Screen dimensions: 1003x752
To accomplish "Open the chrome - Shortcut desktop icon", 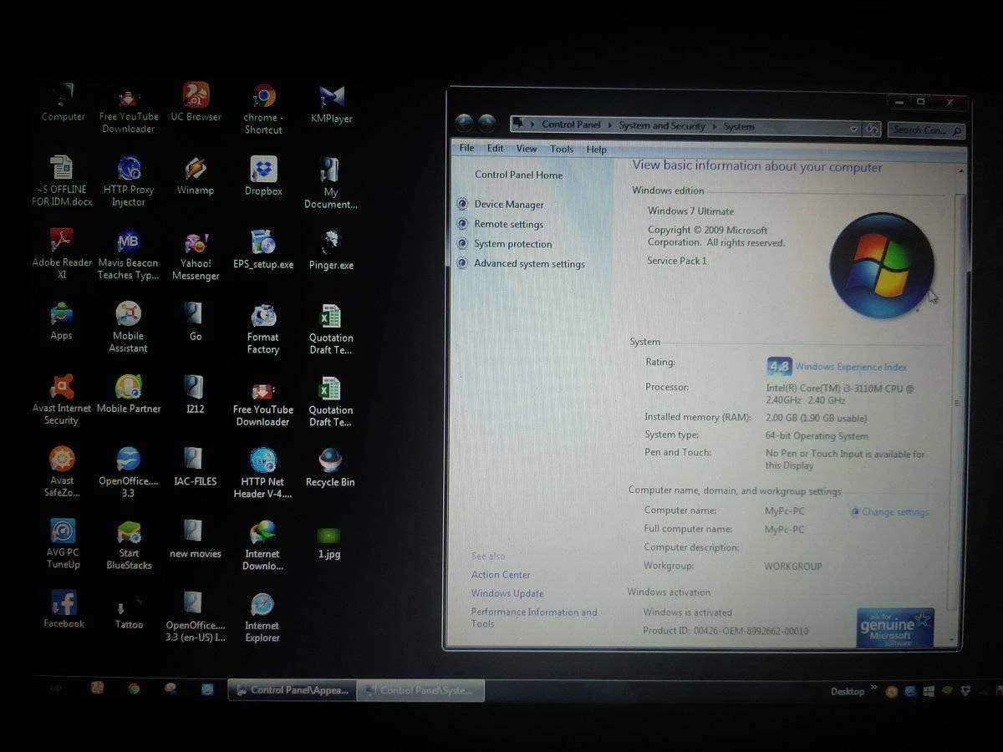I will click(263, 109).
